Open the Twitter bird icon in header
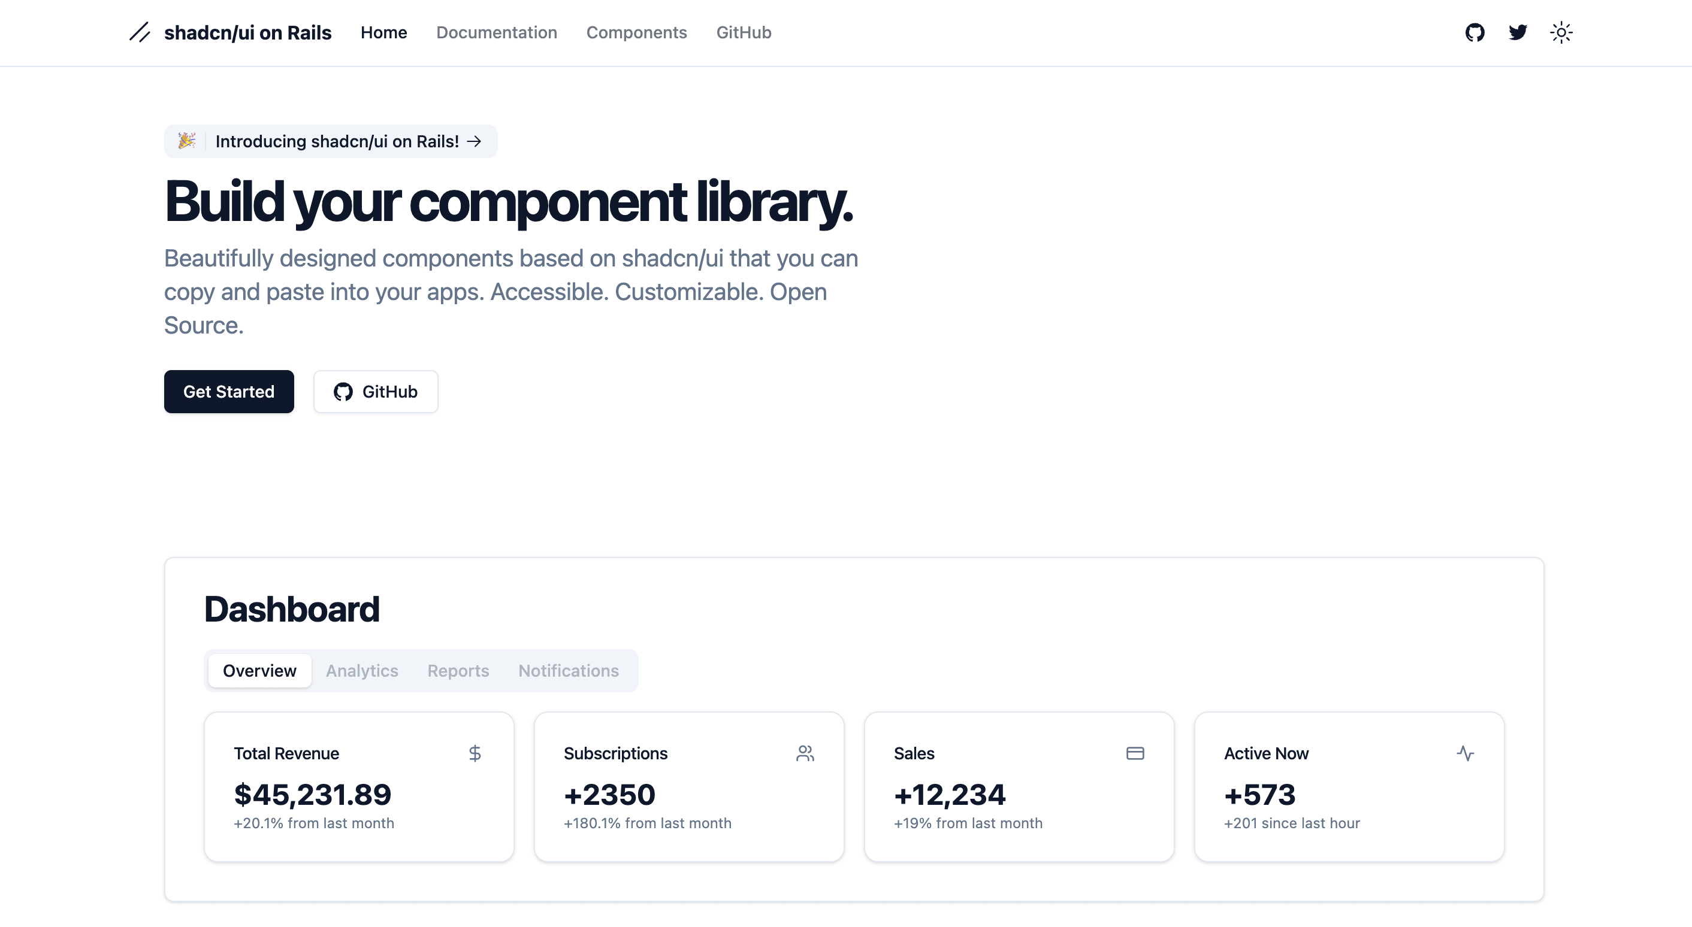 pos(1518,32)
